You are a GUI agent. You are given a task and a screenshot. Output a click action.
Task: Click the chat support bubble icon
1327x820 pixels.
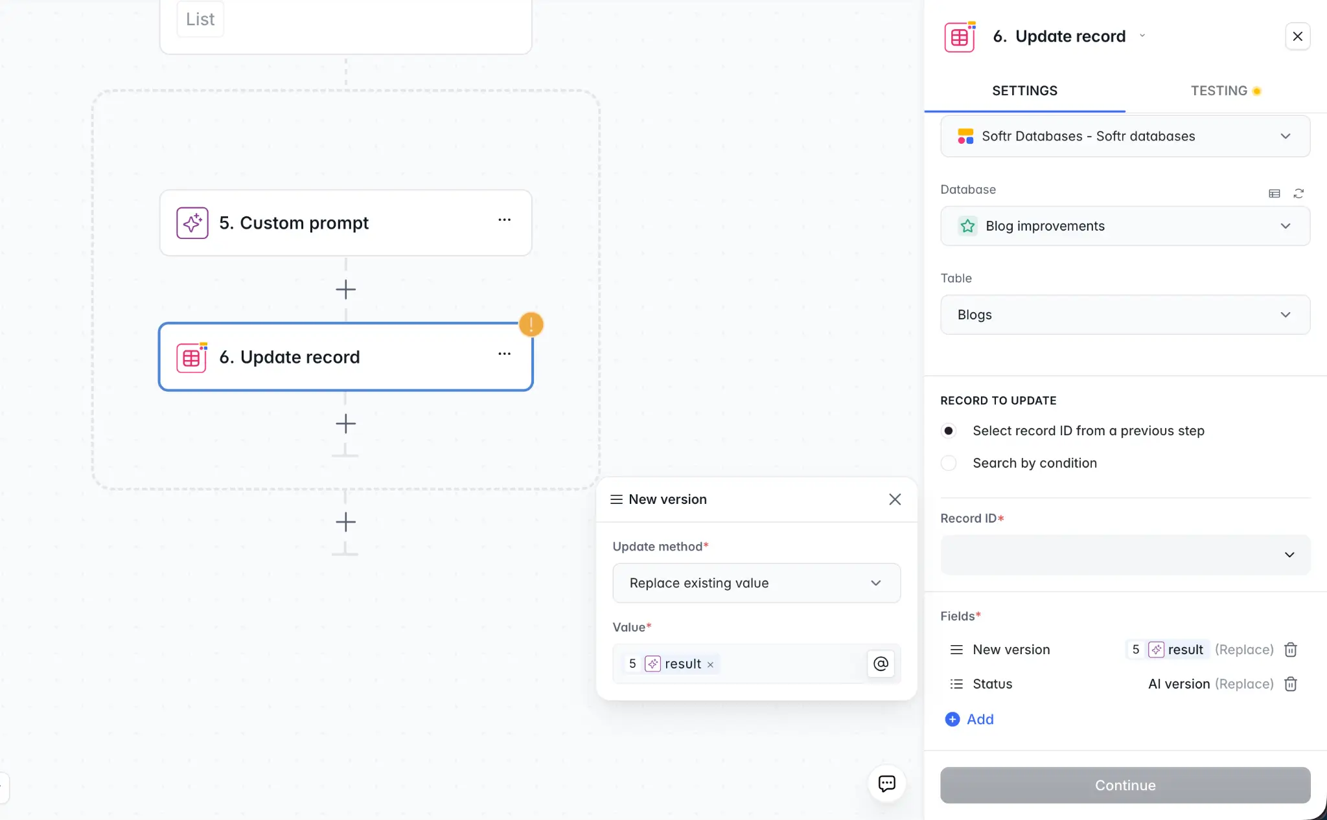click(886, 784)
